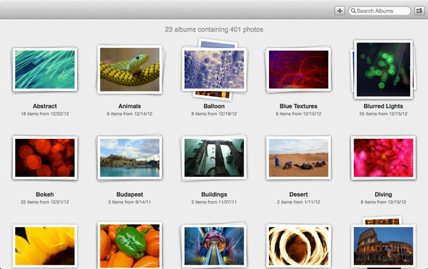Open the sort options icon
This screenshot has height=269, width=428.
click(419, 11)
